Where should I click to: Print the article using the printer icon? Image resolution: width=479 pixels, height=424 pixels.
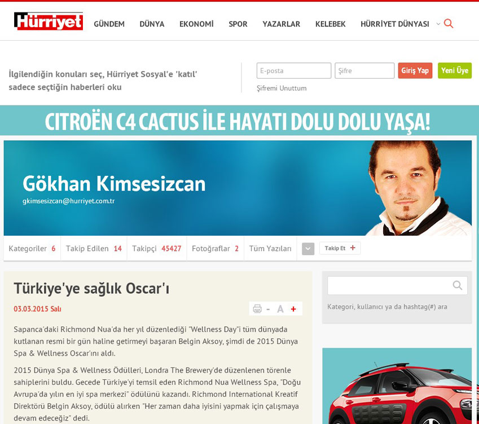(257, 309)
